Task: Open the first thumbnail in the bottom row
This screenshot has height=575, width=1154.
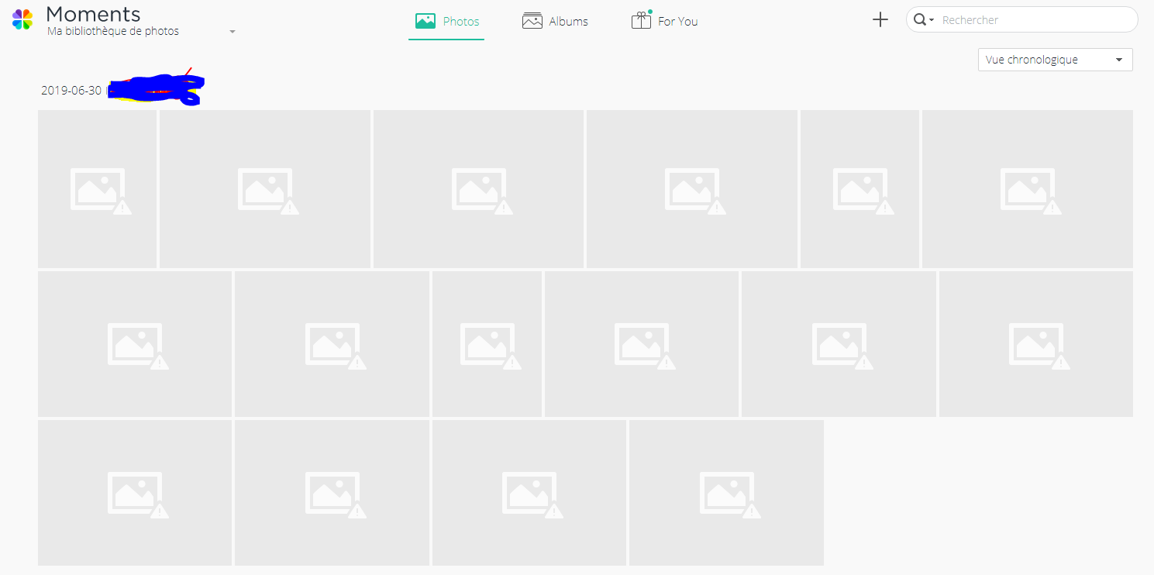Action: (x=135, y=493)
